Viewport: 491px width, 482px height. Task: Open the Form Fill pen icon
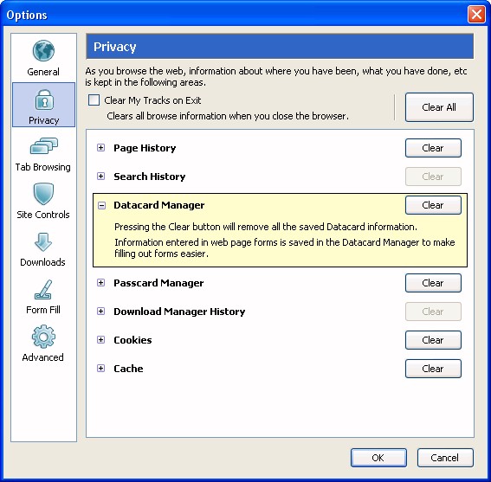[x=43, y=290]
